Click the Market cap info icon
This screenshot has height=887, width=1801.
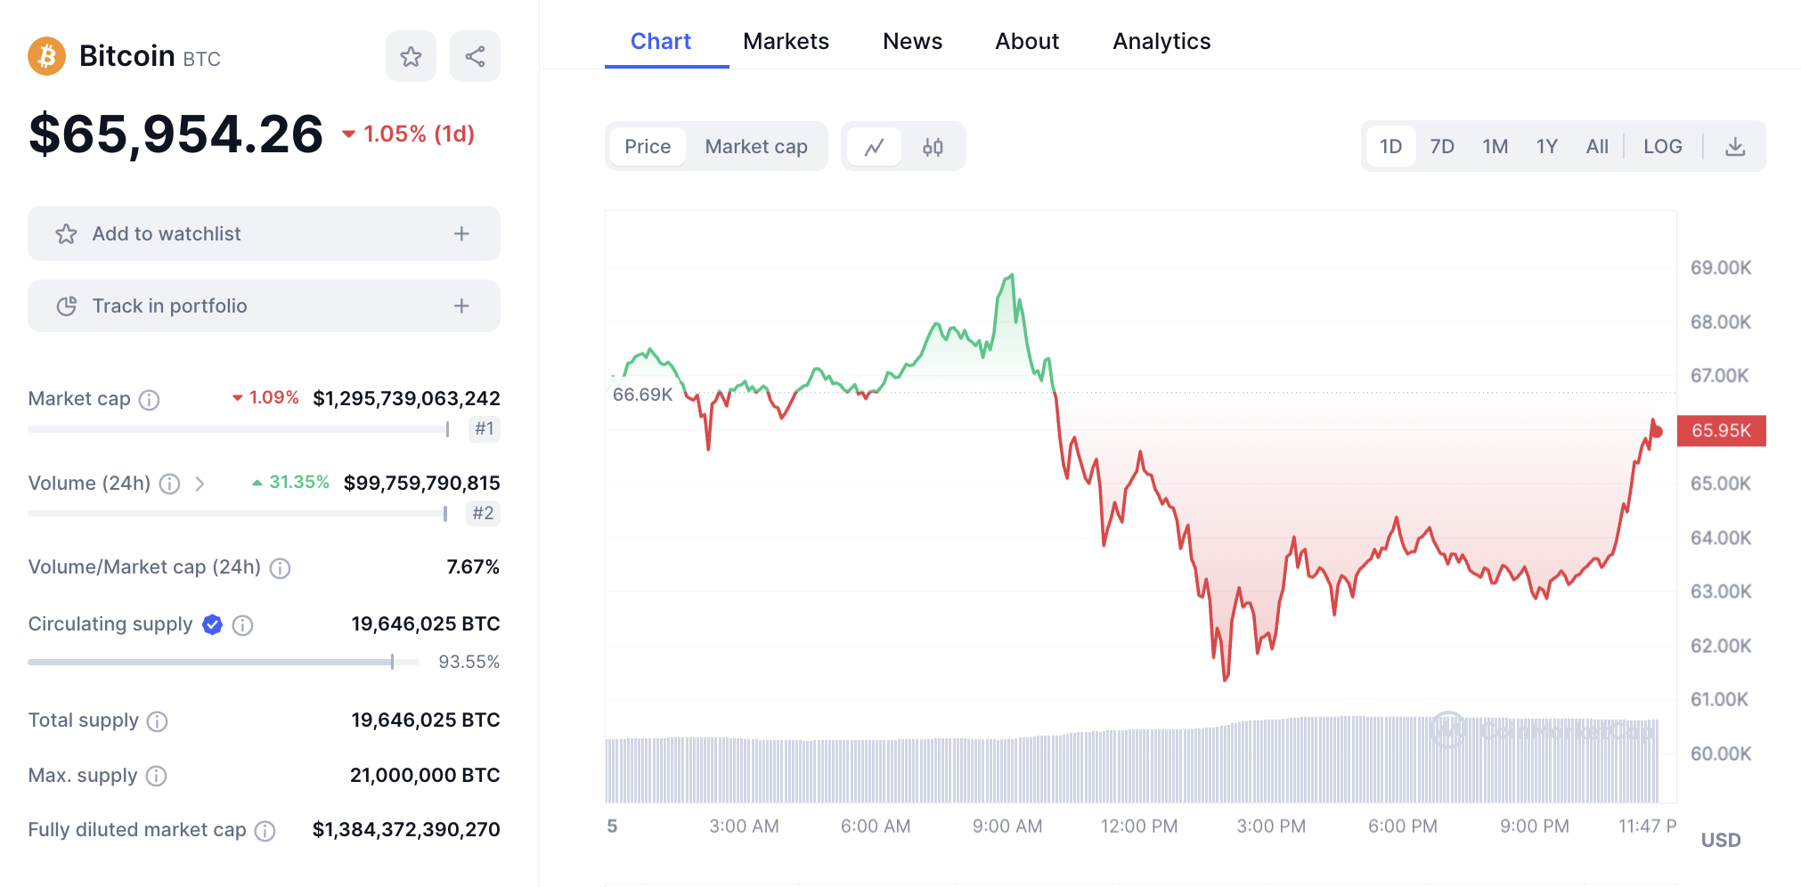tap(150, 400)
